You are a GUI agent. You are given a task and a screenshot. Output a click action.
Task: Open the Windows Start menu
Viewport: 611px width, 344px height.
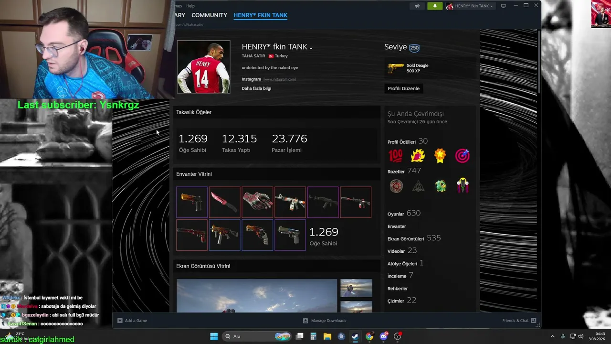[x=214, y=336]
